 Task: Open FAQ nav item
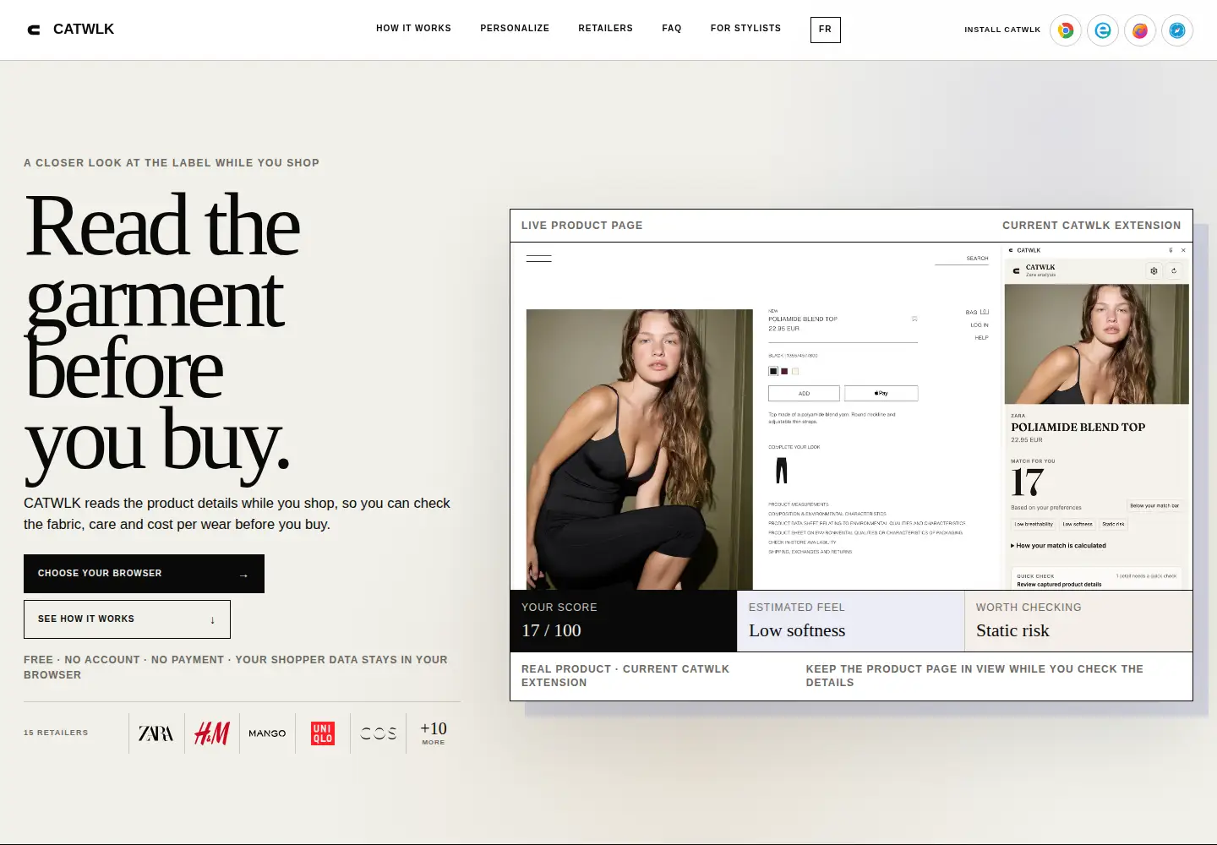672,29
